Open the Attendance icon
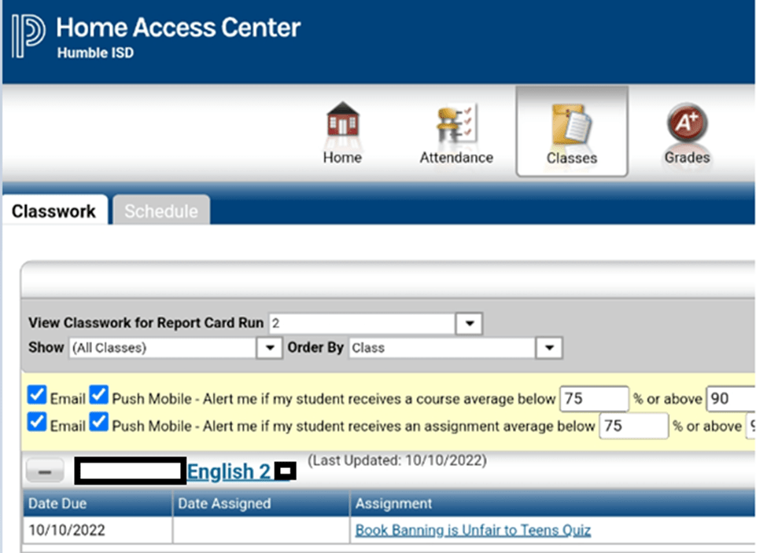Image resolution: width=767 pixels, height=553 pixels. coord(456,124)
